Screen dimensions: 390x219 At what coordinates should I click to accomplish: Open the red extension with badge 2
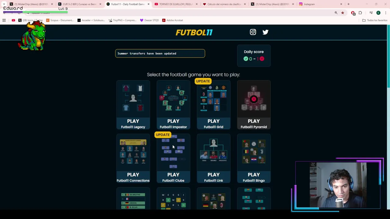click(x=353, y=13)
